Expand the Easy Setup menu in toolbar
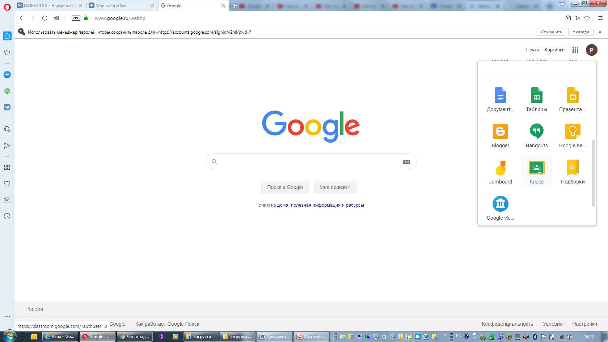Image resolution: width=608 pixels, height=342 pixels. click(x=600, y=18)
